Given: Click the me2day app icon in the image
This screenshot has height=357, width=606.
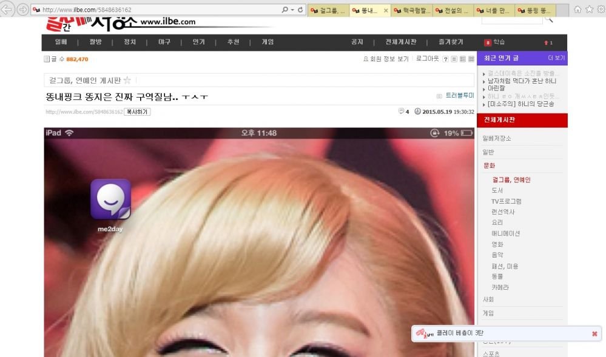Looking at the screenshot, I should 110,199.
